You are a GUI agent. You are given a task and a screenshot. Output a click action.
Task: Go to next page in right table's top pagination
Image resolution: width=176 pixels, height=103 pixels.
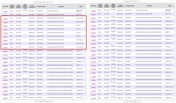[137, 2]
